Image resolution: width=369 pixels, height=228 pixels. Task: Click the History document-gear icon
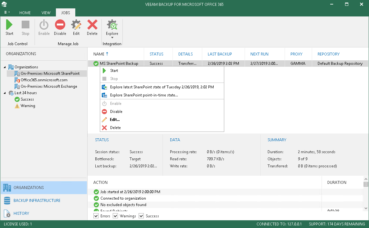(7, 213)
